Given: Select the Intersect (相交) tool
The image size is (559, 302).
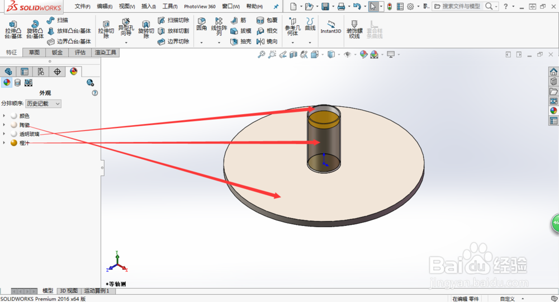Looking at the screenshot, I should pyautogui.click(x=267, y=31).
